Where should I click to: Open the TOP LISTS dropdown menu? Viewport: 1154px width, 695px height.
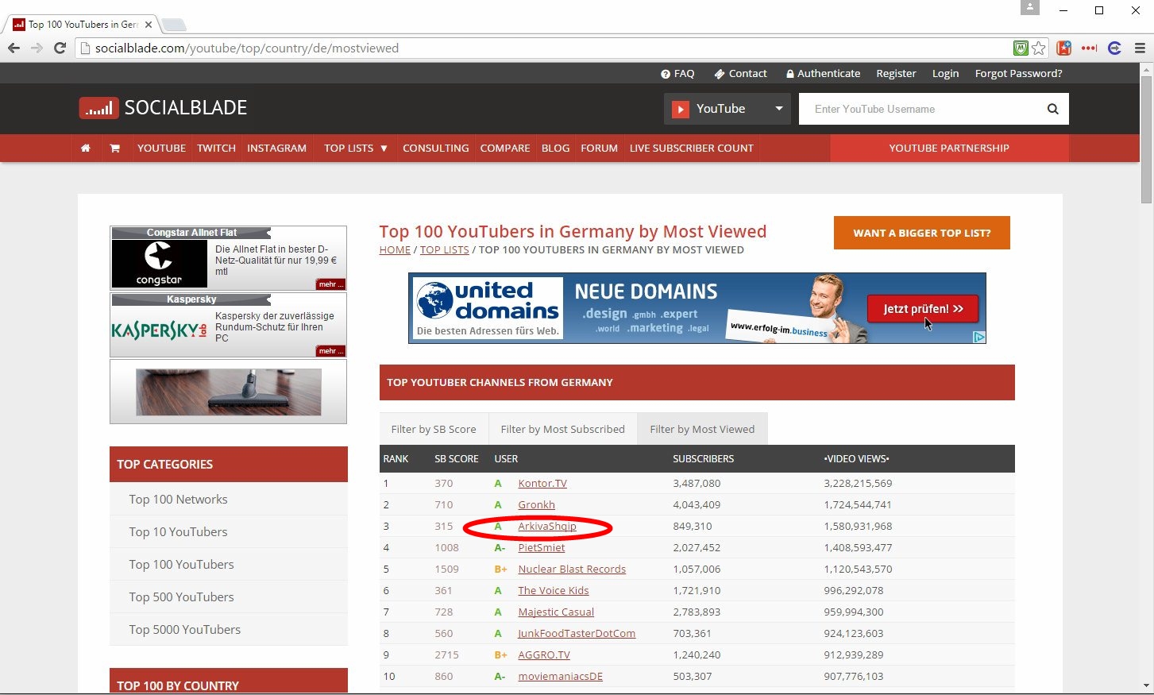pos(355,149)
